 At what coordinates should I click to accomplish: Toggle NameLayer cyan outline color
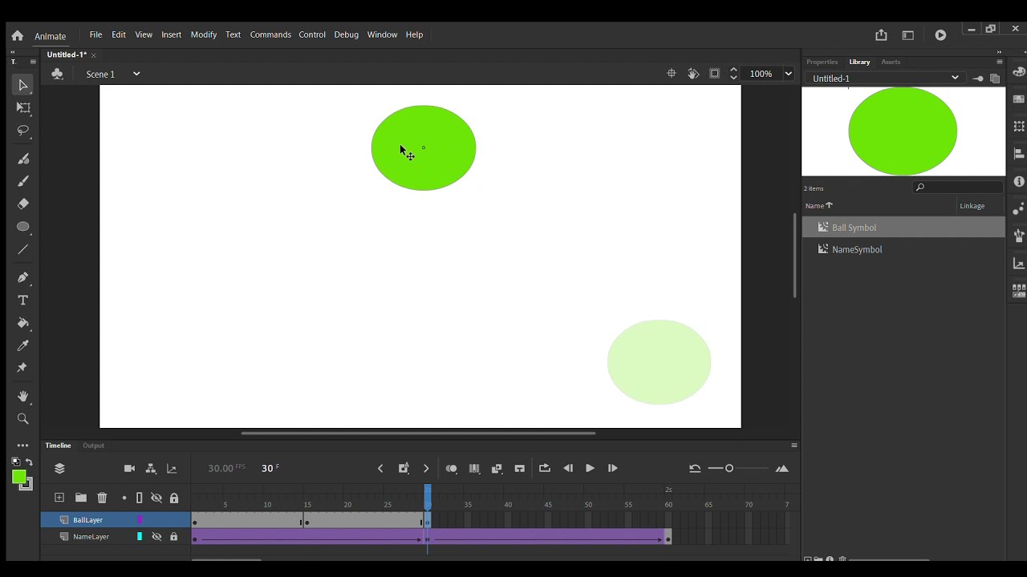140,537
